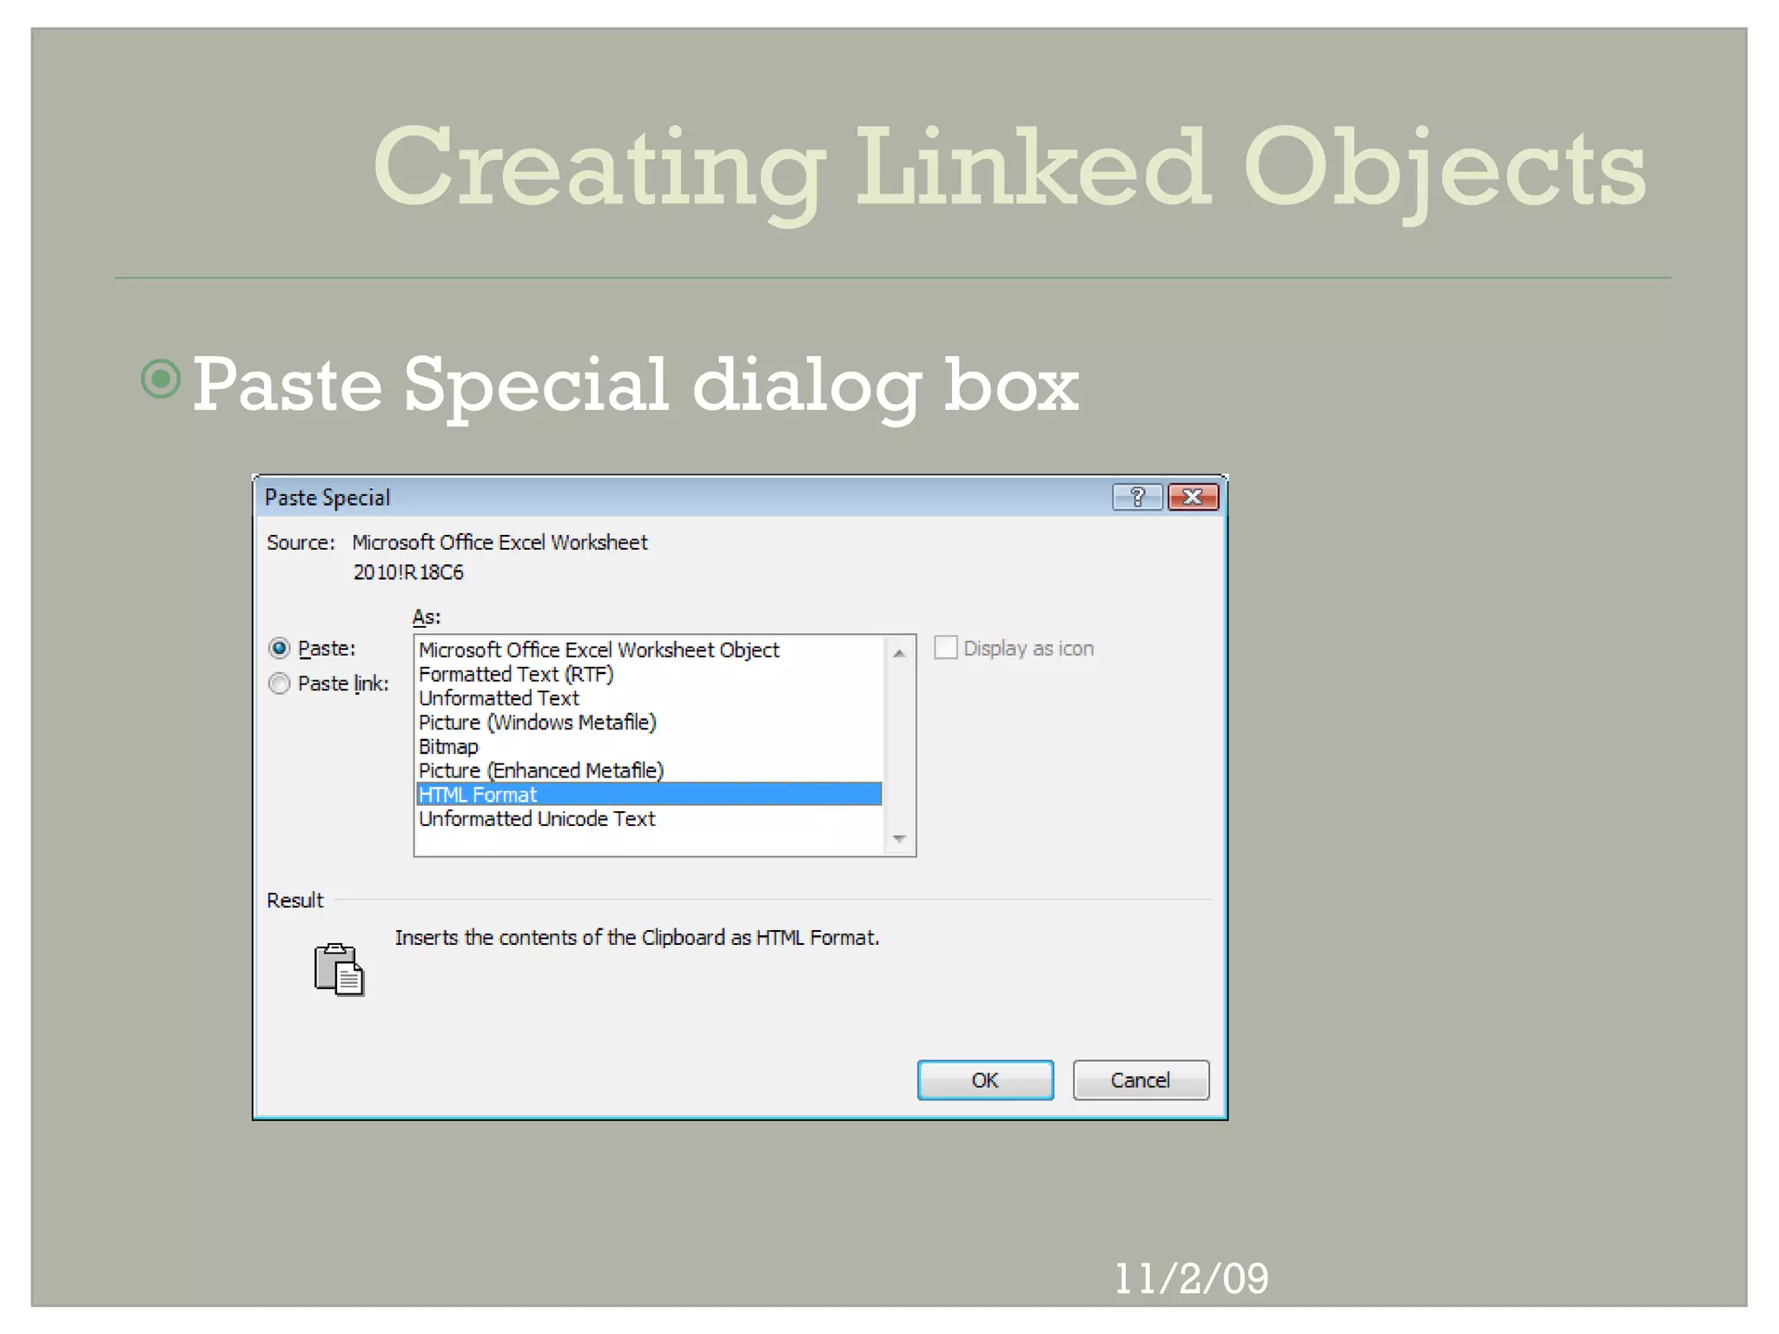1779x1334 pixels.
Task: Confirm with the OK button
Action: point(985,1080)
